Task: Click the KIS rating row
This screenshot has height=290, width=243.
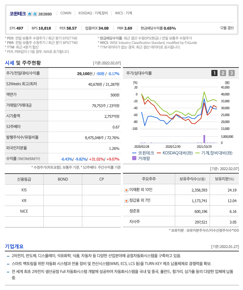Action: (x=63, y=190)
